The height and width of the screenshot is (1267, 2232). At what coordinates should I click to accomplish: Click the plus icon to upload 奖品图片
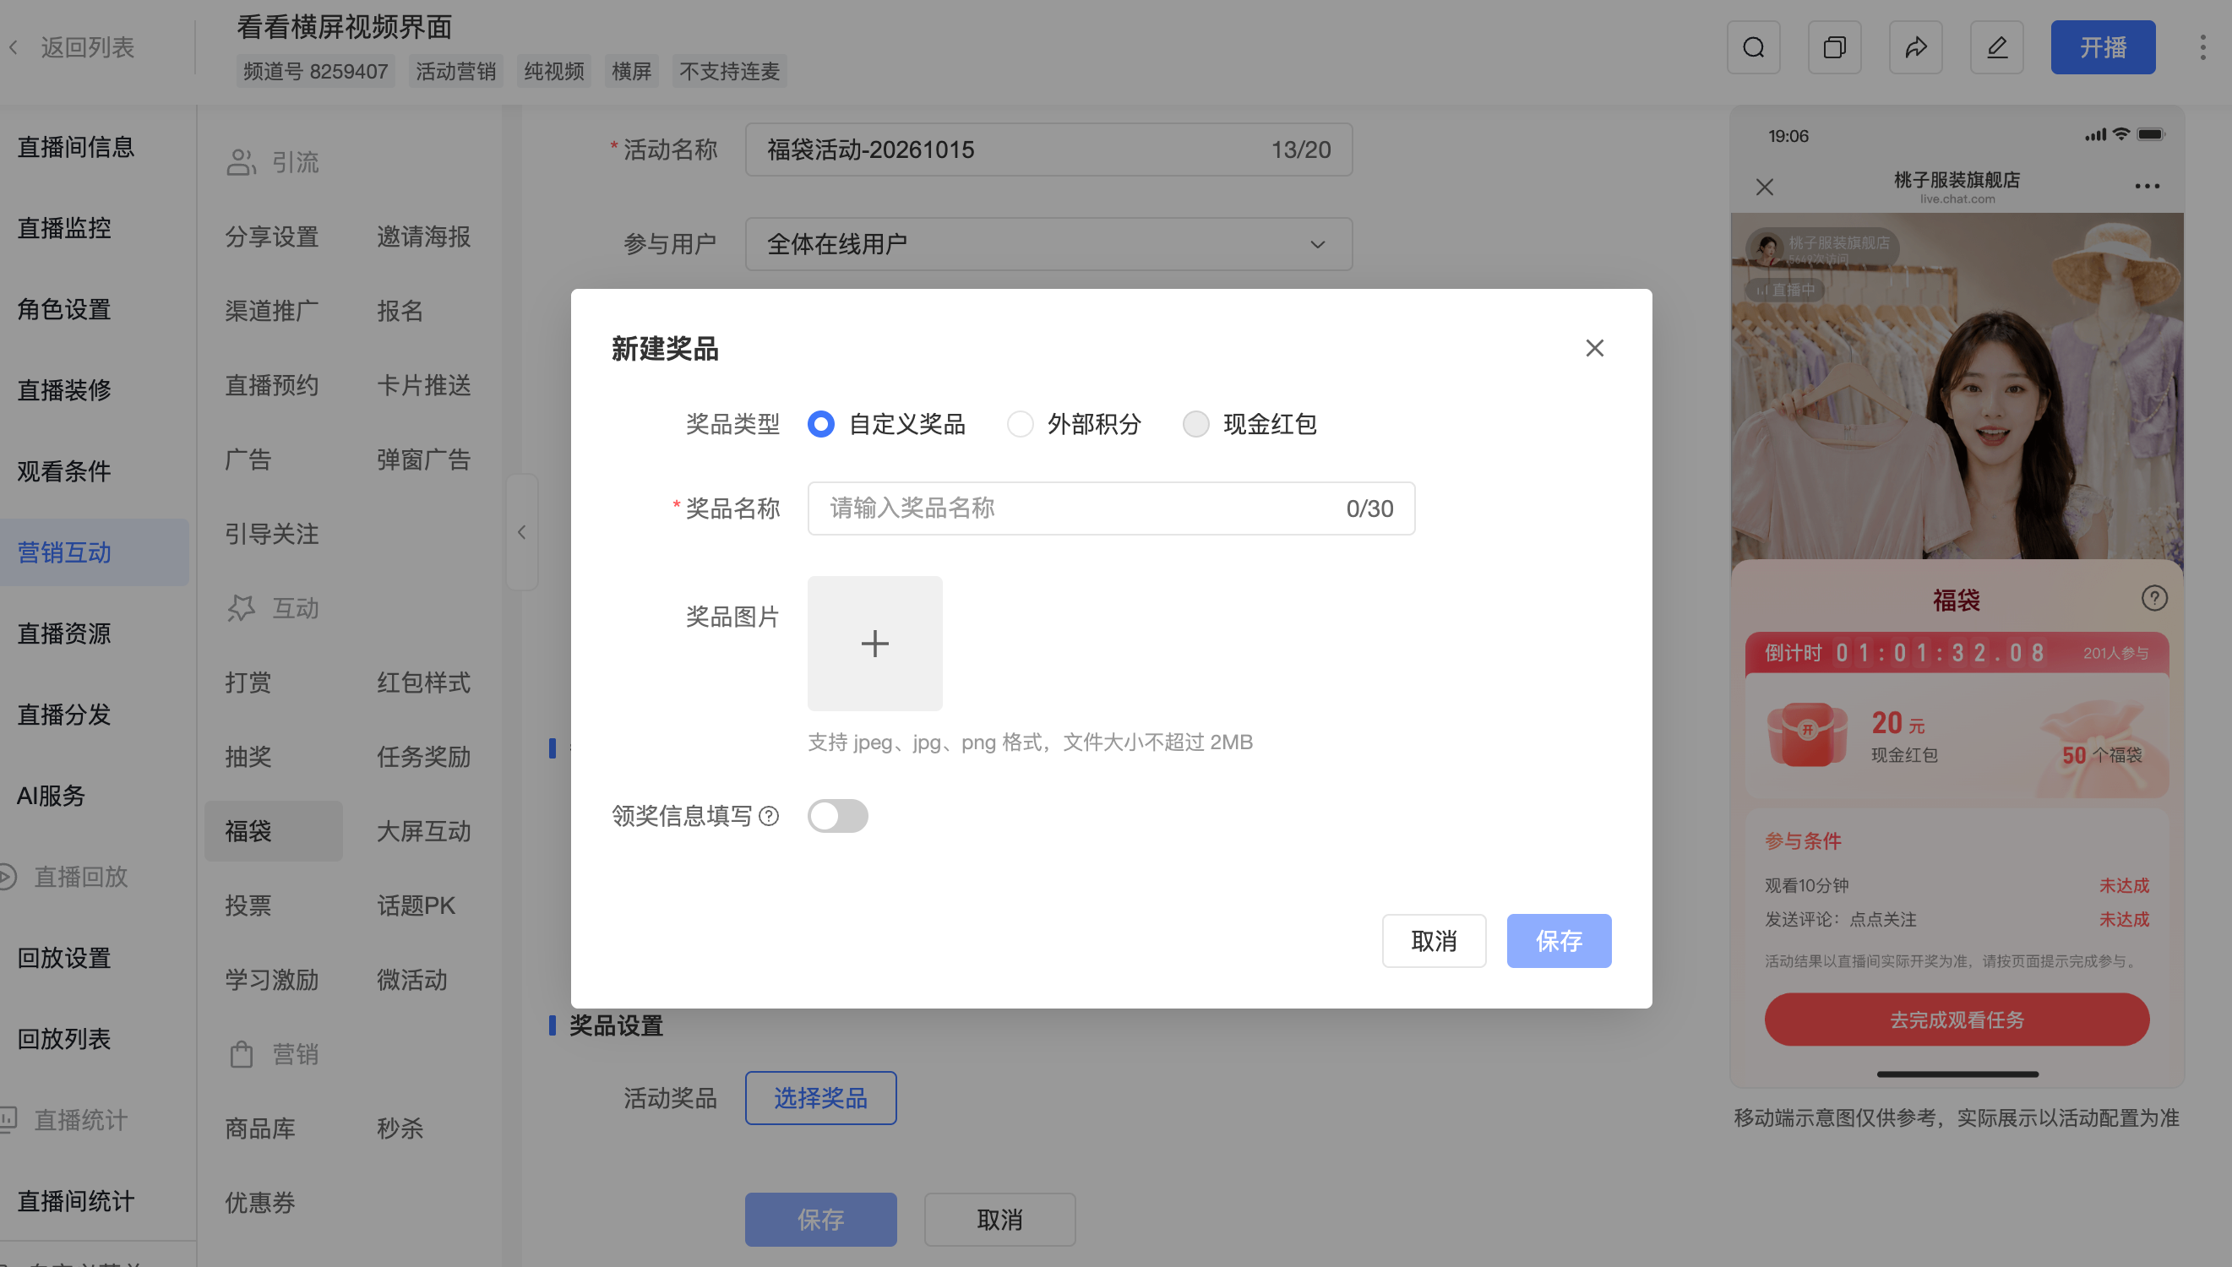pyautogui.click(x=874, y=643)
